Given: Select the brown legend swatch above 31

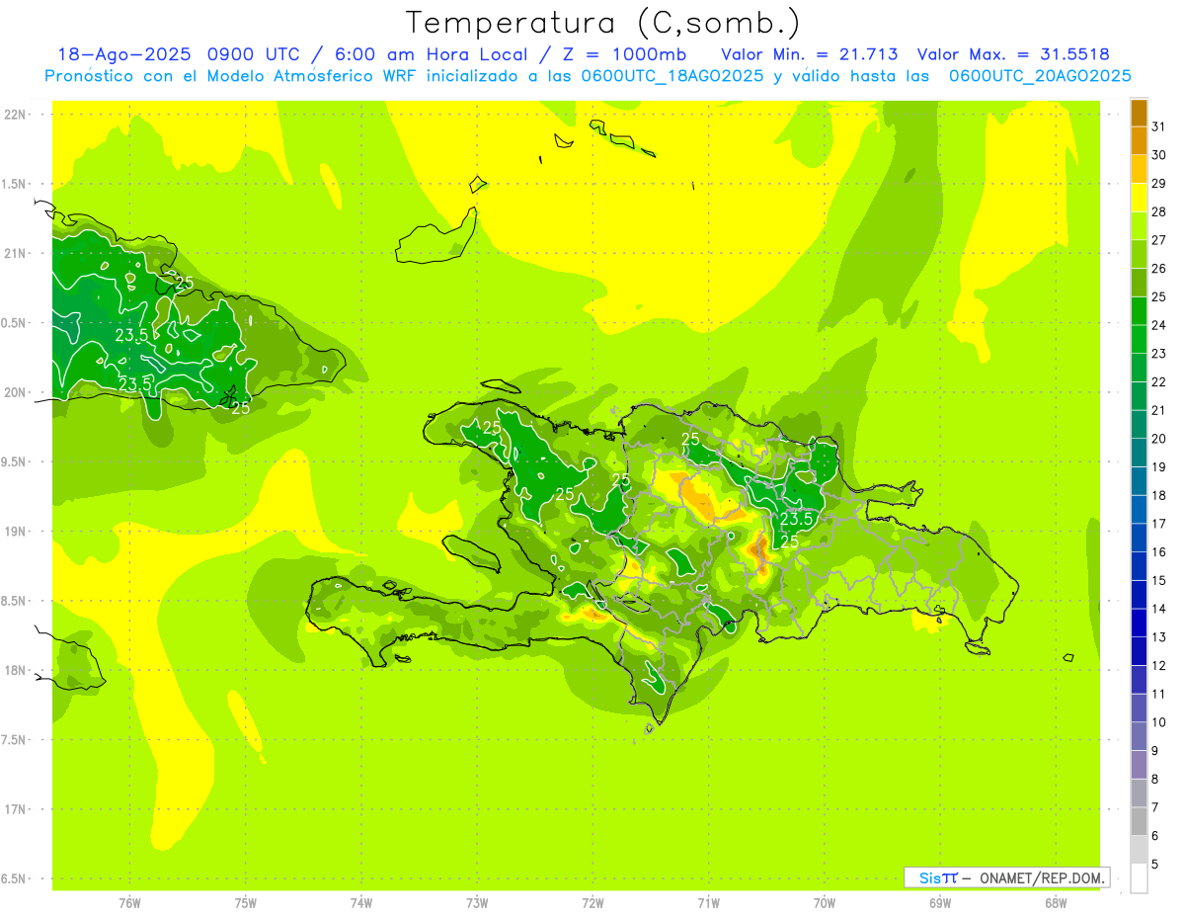Looking at the screenshot, I should pyautogui.click(x=1139, y=113).
